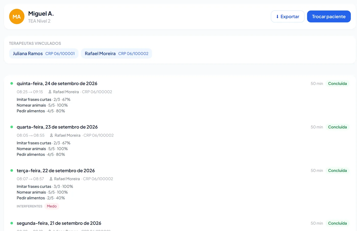
Task: Click TERAPEUTAS VINCULADOS heading
Action: [x=35, y=43]
